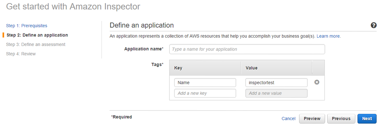Remove the Name tag row
Viewport: 386px width, 132px height.
(x=317, y=82)
